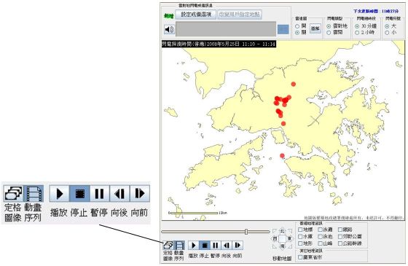Image resolution: width=408 pixels, height=266 pixels.
Task: Set lightning symbol size to 大
Action: pos(387,26)
